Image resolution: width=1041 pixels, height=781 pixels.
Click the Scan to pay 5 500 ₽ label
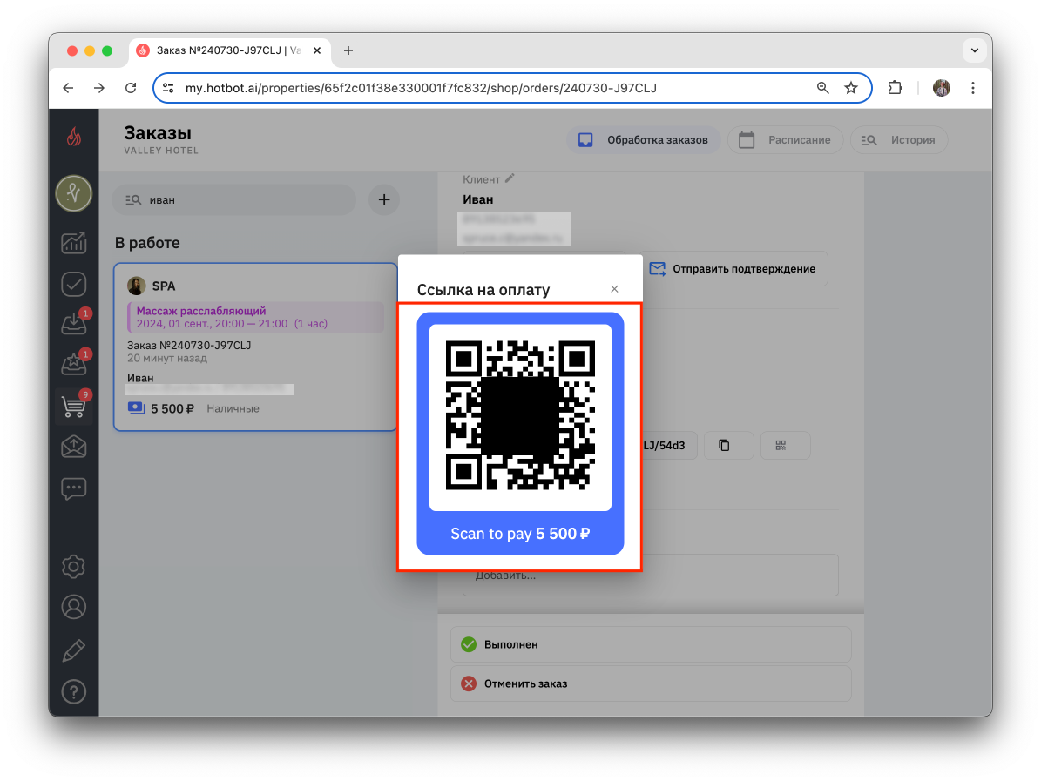[520, 534]
